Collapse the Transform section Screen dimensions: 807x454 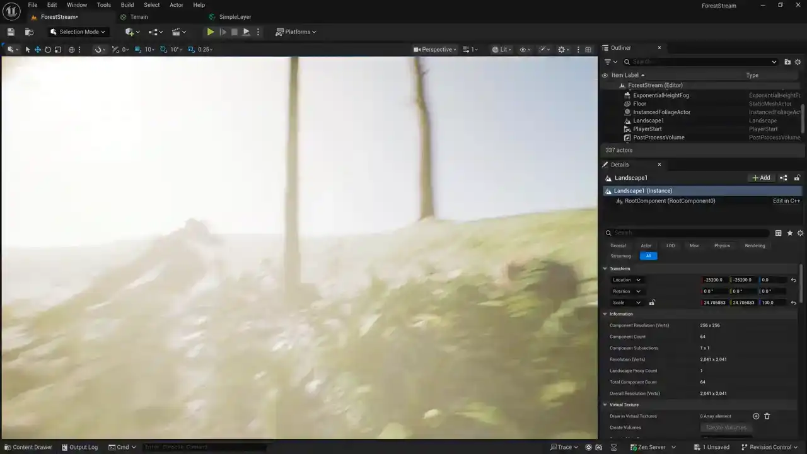tap(605, 269)
